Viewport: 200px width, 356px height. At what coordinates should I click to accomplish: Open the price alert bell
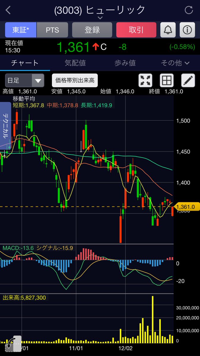168,30
